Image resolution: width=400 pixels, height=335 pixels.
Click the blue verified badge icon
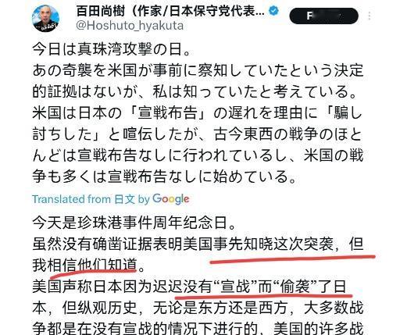[x=273, y=11]
